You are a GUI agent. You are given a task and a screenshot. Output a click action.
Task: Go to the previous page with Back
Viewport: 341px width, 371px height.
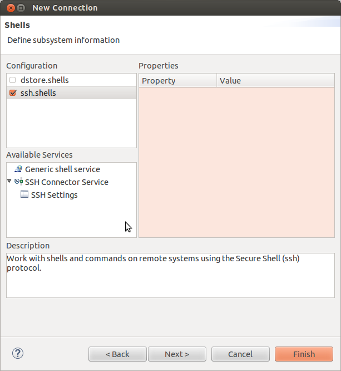pyautogui.click(x=117, y=354)
